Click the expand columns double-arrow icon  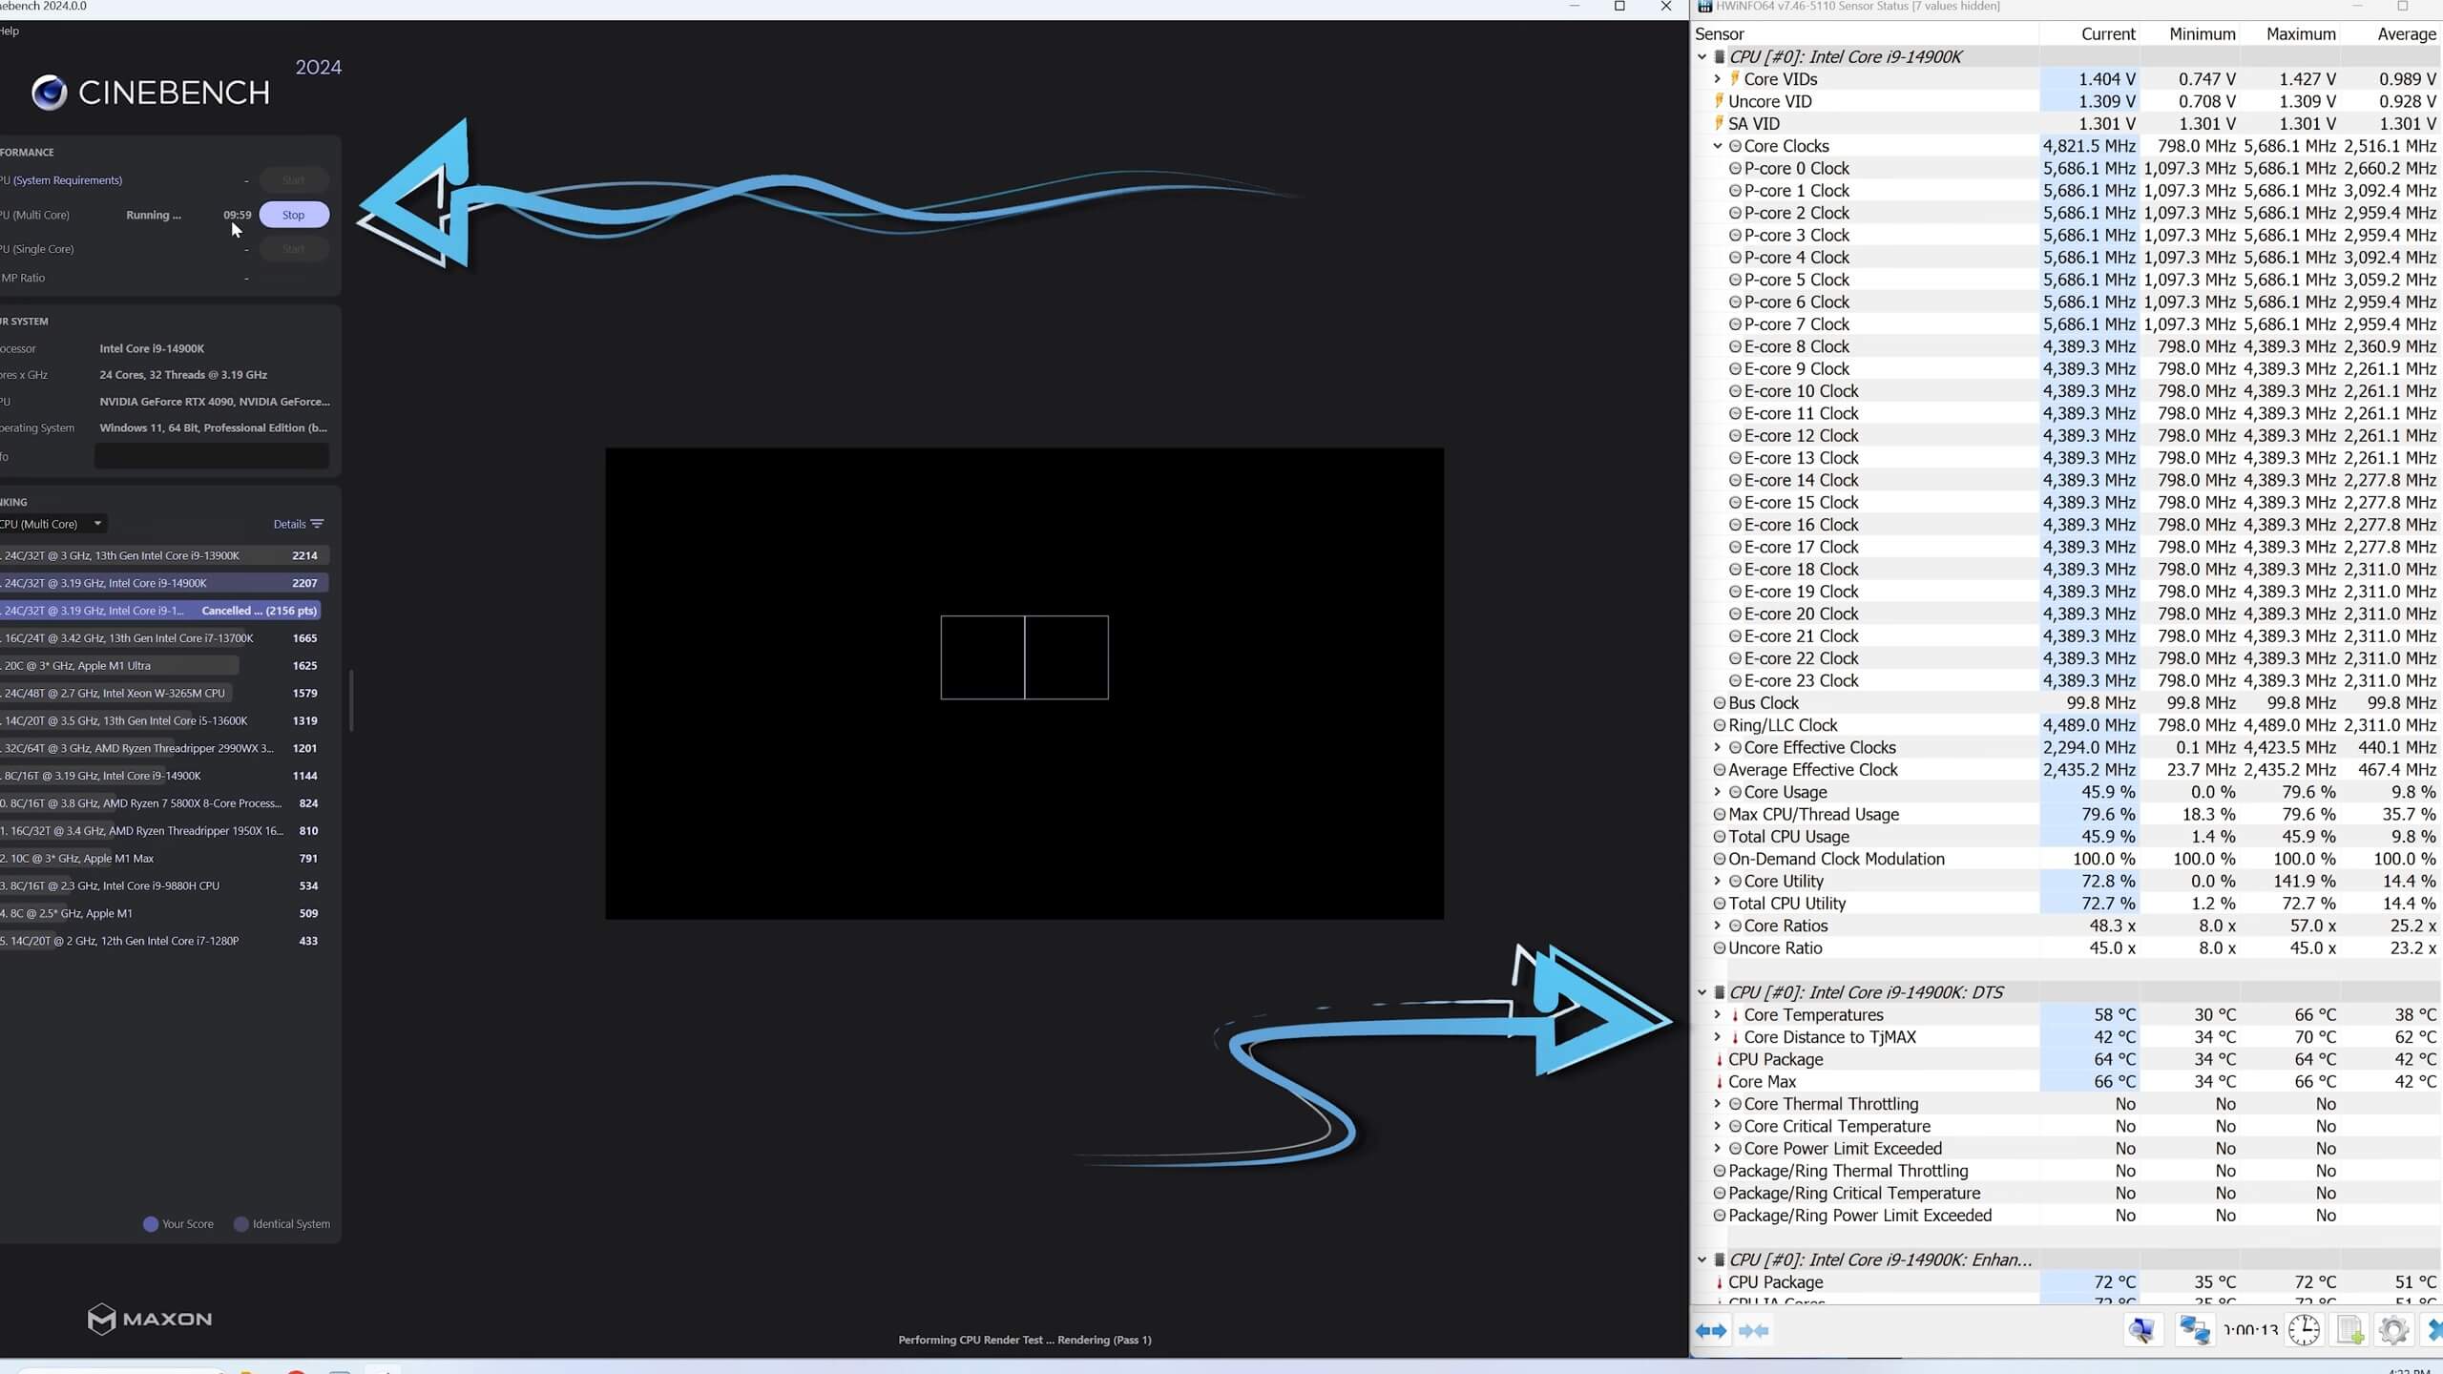coord(1711,1330)
